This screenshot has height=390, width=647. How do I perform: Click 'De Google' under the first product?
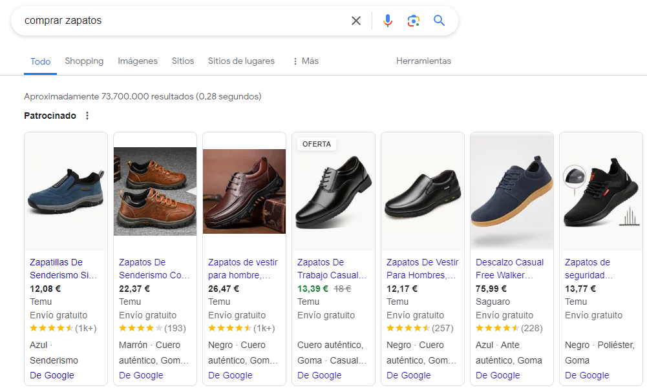coord(52,375)
